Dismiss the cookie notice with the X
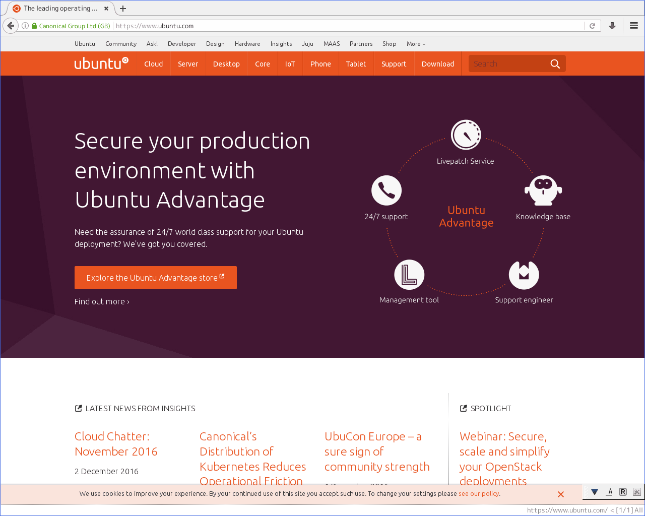The image size is (645, 516). (561, 494)
